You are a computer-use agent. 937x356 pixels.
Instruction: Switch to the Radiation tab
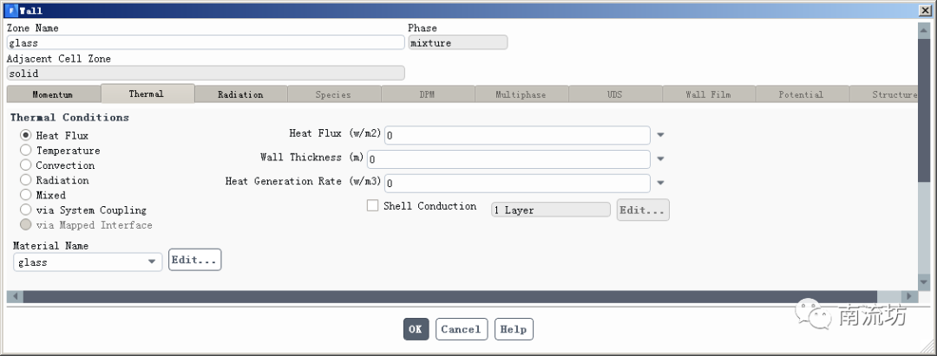pyautogui.click(x=240, y=94)
